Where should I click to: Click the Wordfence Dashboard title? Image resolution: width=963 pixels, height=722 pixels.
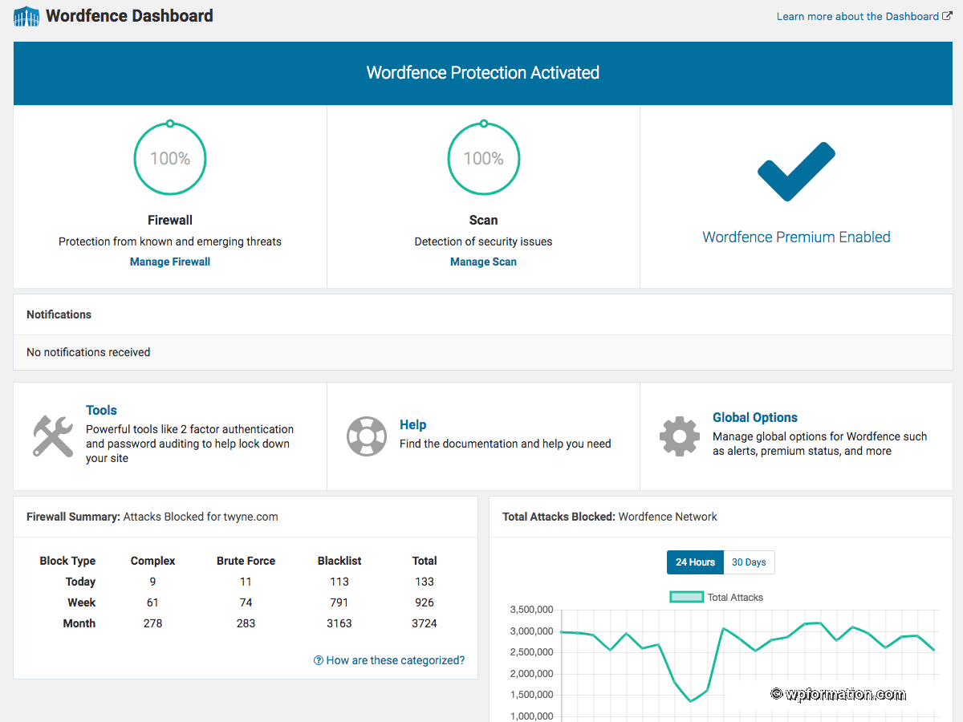129,15
